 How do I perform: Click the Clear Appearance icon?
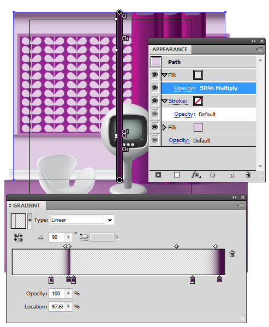click(x=213, y=175)
